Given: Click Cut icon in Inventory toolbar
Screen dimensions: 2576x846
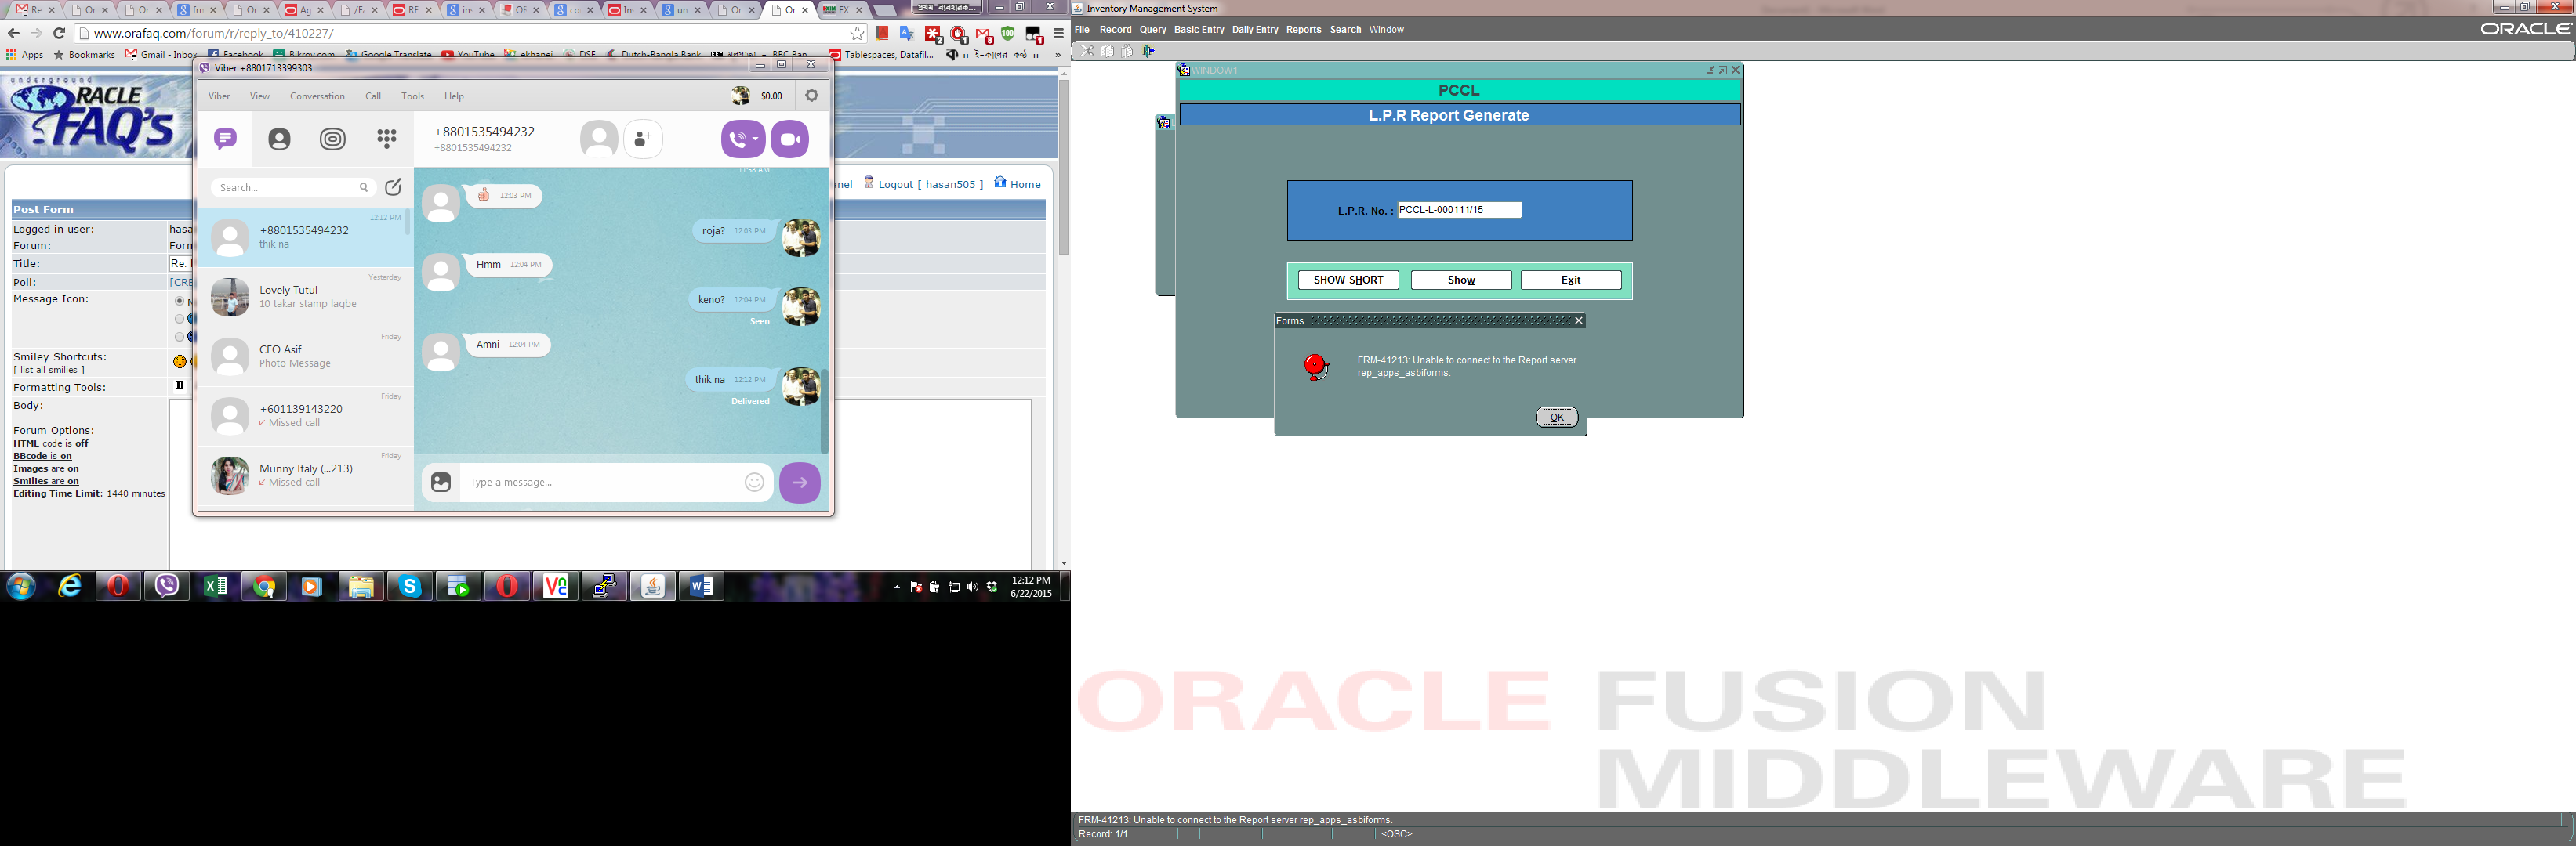Looking at the screenshot, I should [1087, 51].
